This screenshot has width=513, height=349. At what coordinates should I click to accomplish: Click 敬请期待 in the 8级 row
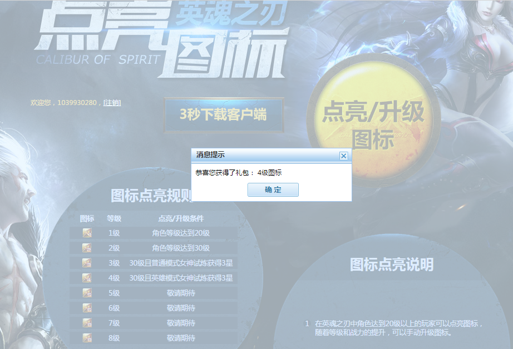pos(181,338)
